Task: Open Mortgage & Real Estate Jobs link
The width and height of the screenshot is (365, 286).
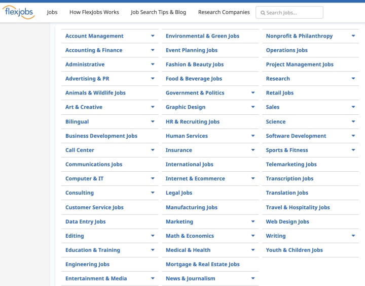Action: tap(202, 264)
